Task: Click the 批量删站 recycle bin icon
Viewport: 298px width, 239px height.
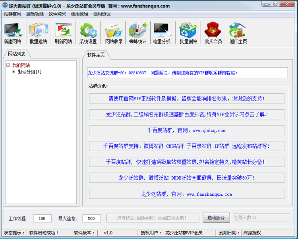Action: pyautogui.click(x=188, y=33)
